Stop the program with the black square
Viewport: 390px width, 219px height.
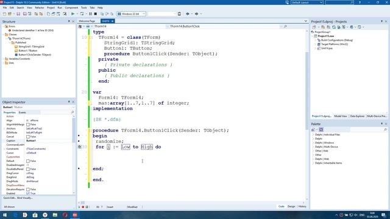(x=96, y=14)
